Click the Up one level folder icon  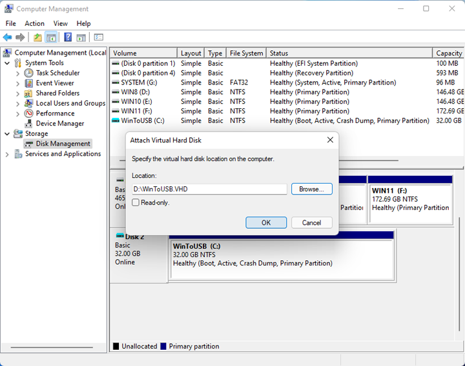point(37,37)
